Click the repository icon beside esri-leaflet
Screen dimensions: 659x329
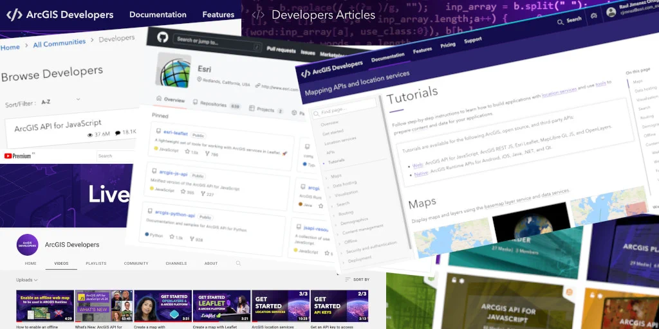coord(158,131)
